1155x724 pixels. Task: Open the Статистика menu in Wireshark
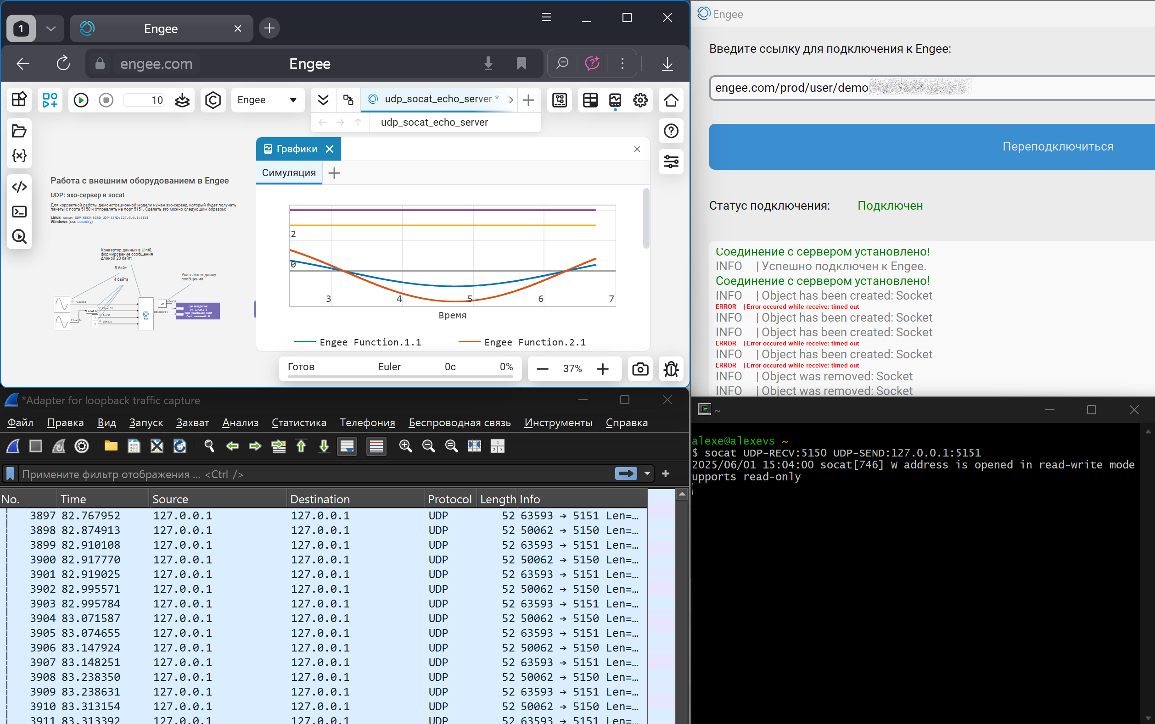point(298,422)
